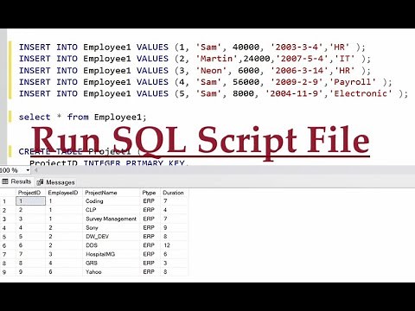This screenshot has width=415, height=311.
Task: Place cursor in INSERT line with 'Electronic'
Action: click(214, 93)
